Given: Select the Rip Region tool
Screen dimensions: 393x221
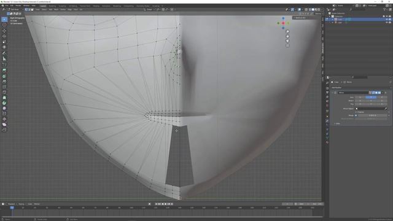Looking at the screenshot, I should click(x=4, y=130).
